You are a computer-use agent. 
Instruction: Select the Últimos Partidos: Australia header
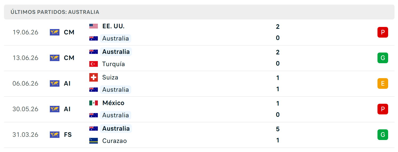(199, 12)
